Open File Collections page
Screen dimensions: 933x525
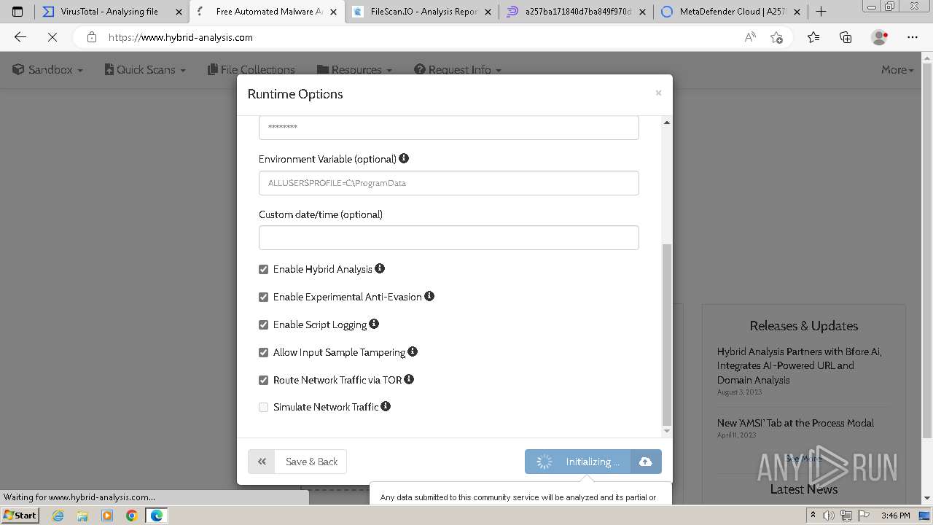pos(251,70)
